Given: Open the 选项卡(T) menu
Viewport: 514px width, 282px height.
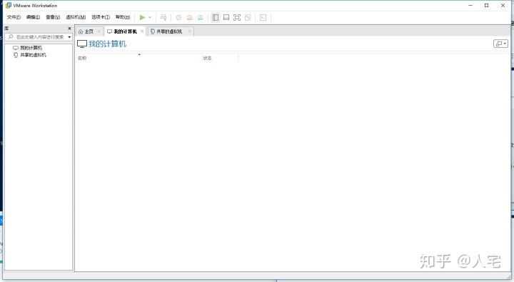Looking at the screenshot, I should pos(101,17).
